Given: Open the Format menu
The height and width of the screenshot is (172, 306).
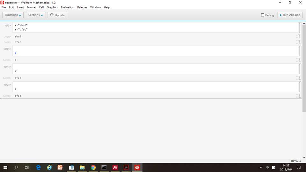Looking at the screenshot, I should 31,7.
